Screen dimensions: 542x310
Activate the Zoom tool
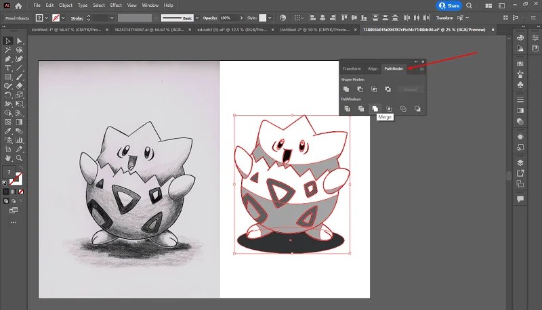click(x=20, y=158)
